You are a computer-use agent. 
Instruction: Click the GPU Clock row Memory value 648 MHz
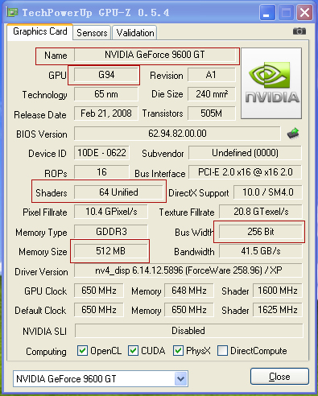(189, 291)
